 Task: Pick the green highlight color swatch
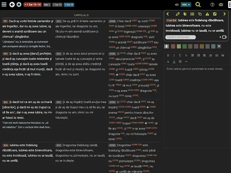pyautogui.click(x=184, y=46)
